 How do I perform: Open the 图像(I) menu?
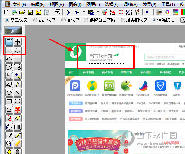[75, 5]
